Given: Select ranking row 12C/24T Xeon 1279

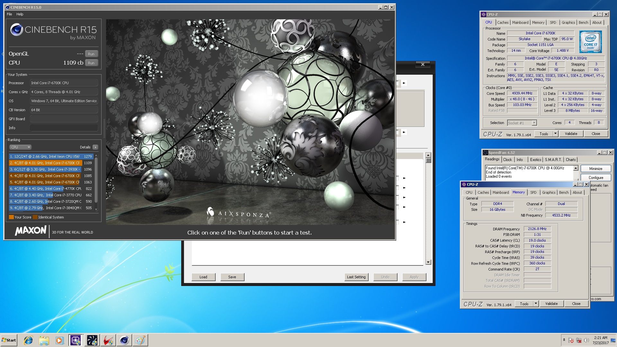Looking at the screenshot, I should [51, 156].
